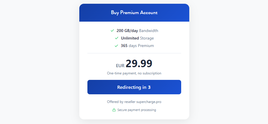268x124 pixels.
Task: Click the checkmark beside 365 days Premium
Action: [x=116, y=46]
